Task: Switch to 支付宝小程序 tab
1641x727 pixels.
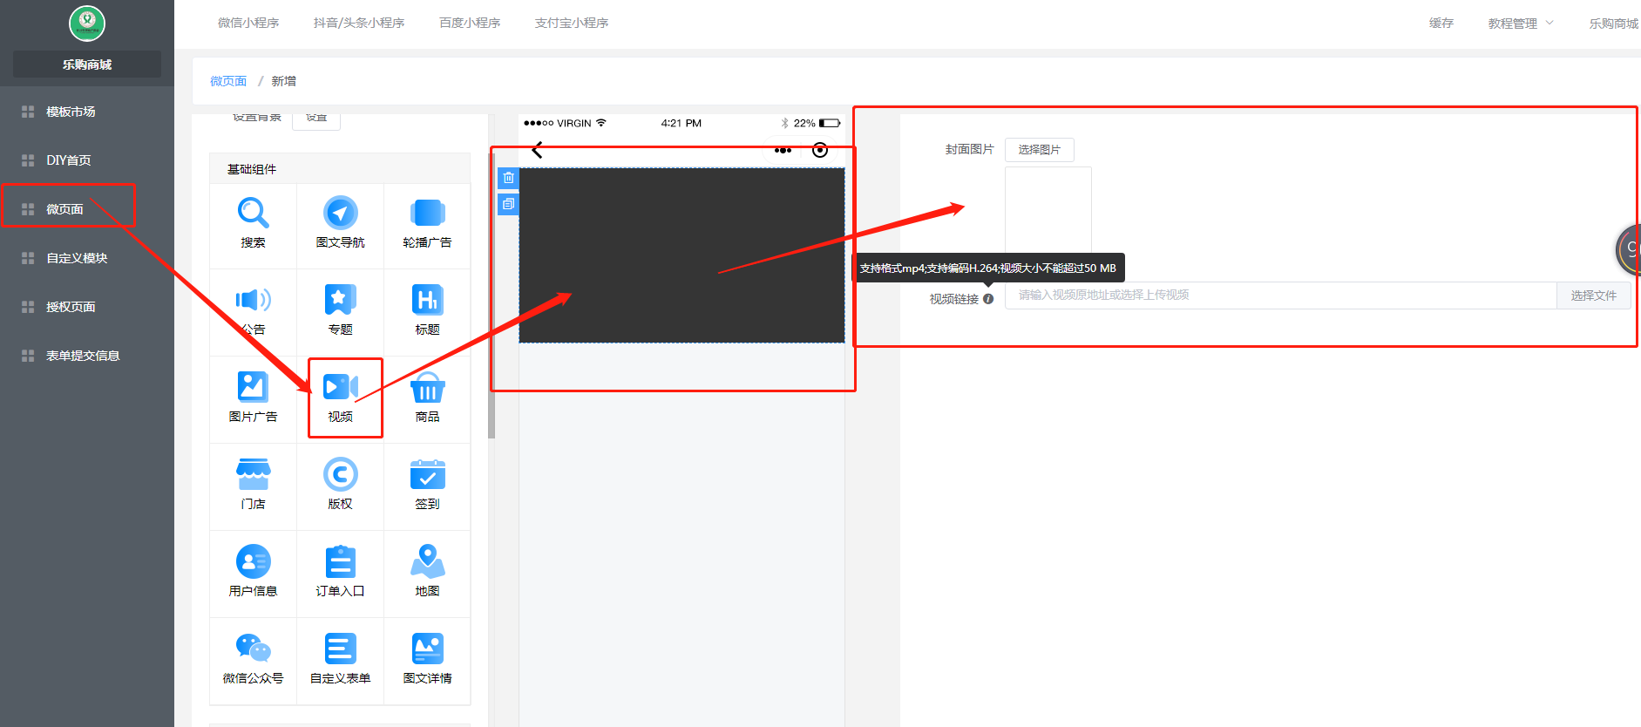Action: coord(572,23)
